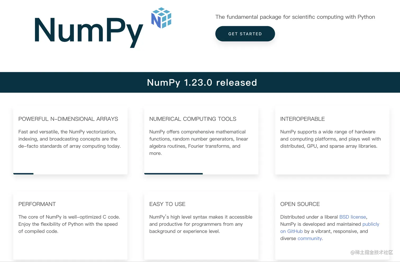
Task: Open the community link
Action: point(310,238)
